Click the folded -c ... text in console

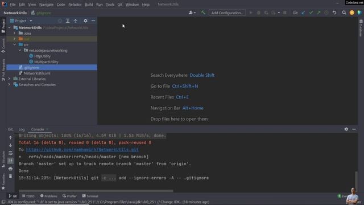109,178
